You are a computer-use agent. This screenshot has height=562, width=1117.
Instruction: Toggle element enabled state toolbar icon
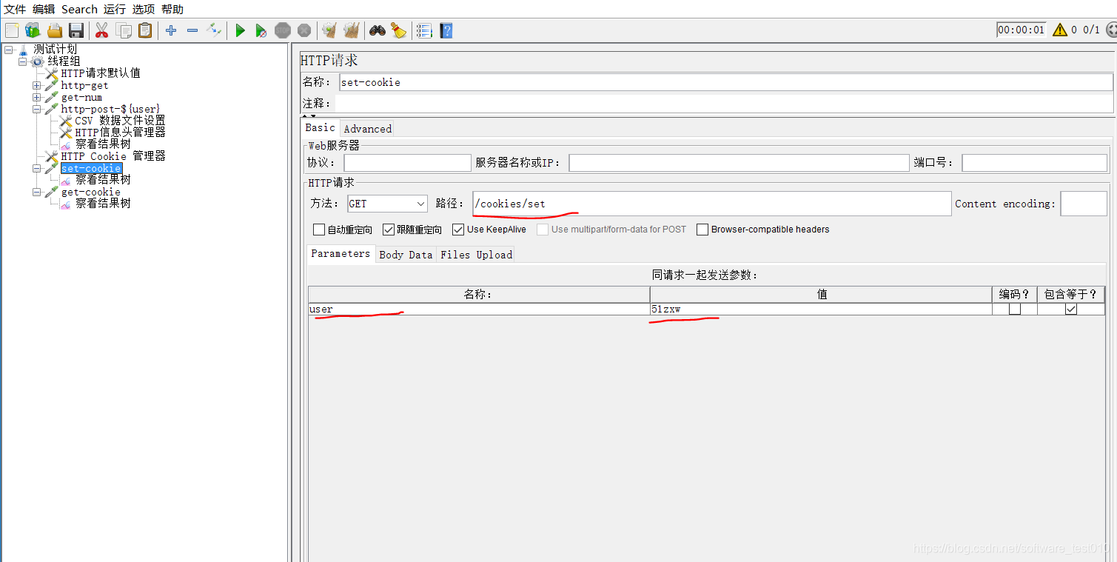pos(214,30)
